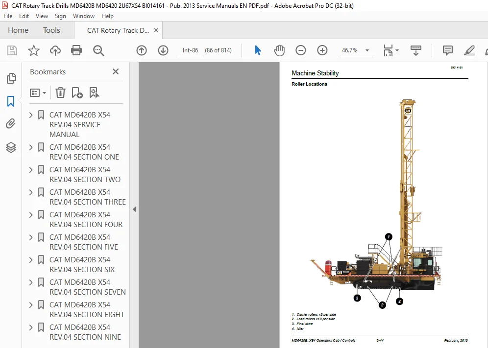Add a new bookmark
This screenshot has height=348, width=488.
(x=77, y=93)
